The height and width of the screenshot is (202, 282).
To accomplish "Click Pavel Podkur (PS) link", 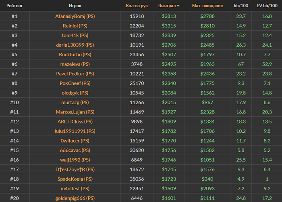I will point(75,74).
